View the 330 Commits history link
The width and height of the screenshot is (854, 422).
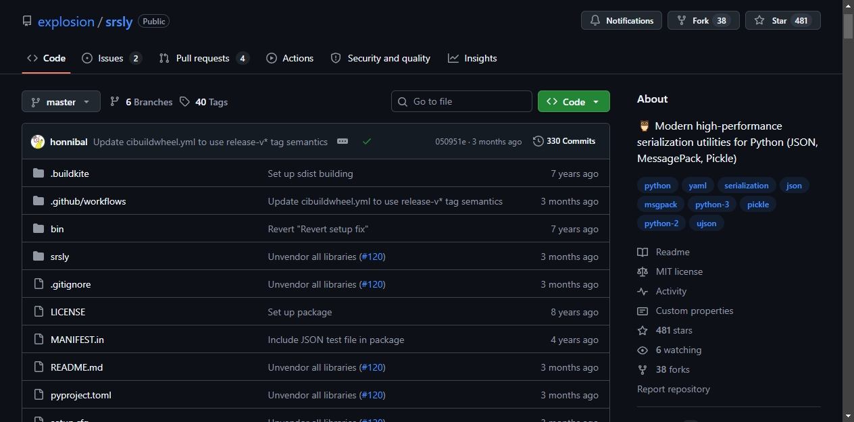click(564, 141)
